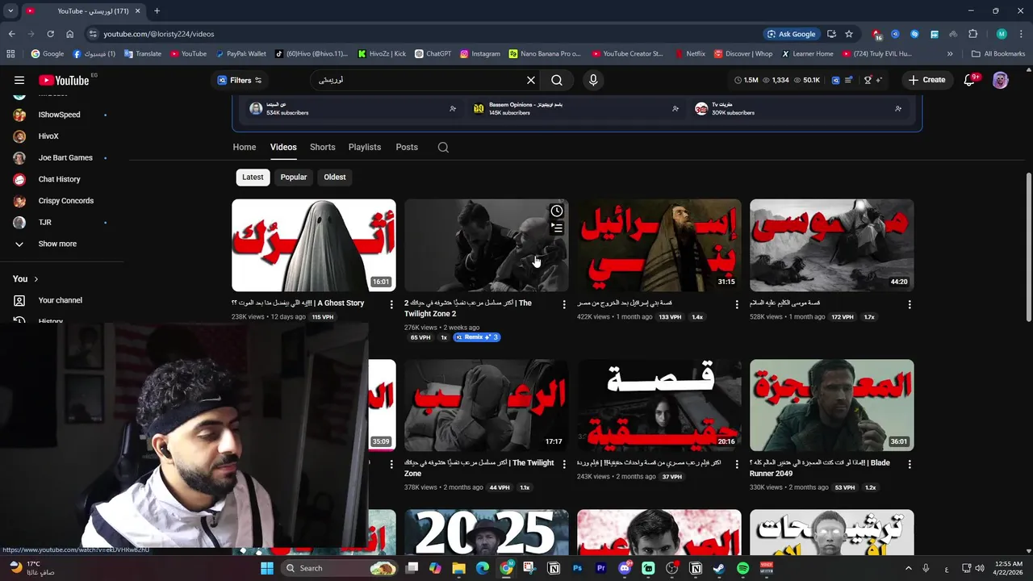Click Ask Google in the address bar
This screenshot has width=1033, height=581.
[791, 34]
